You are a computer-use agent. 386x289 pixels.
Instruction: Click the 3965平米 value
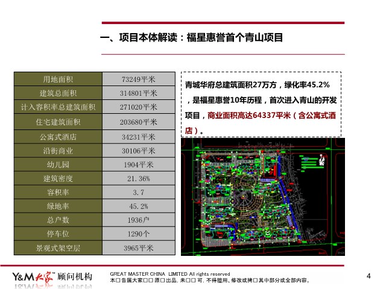[139, 248]
